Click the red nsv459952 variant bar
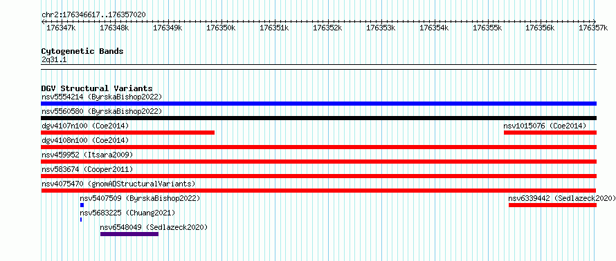 click(318, 162)
